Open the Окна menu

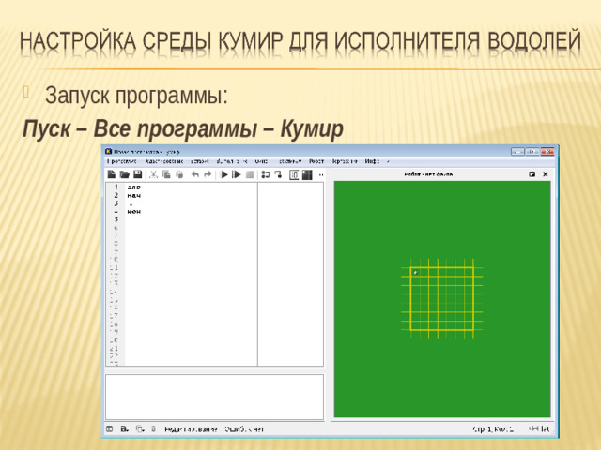click(x=261, y=161)
